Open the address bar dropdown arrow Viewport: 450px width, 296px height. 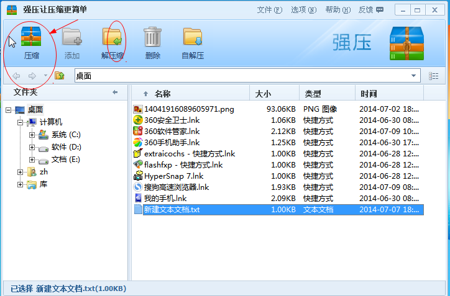[x=413, y=76]
